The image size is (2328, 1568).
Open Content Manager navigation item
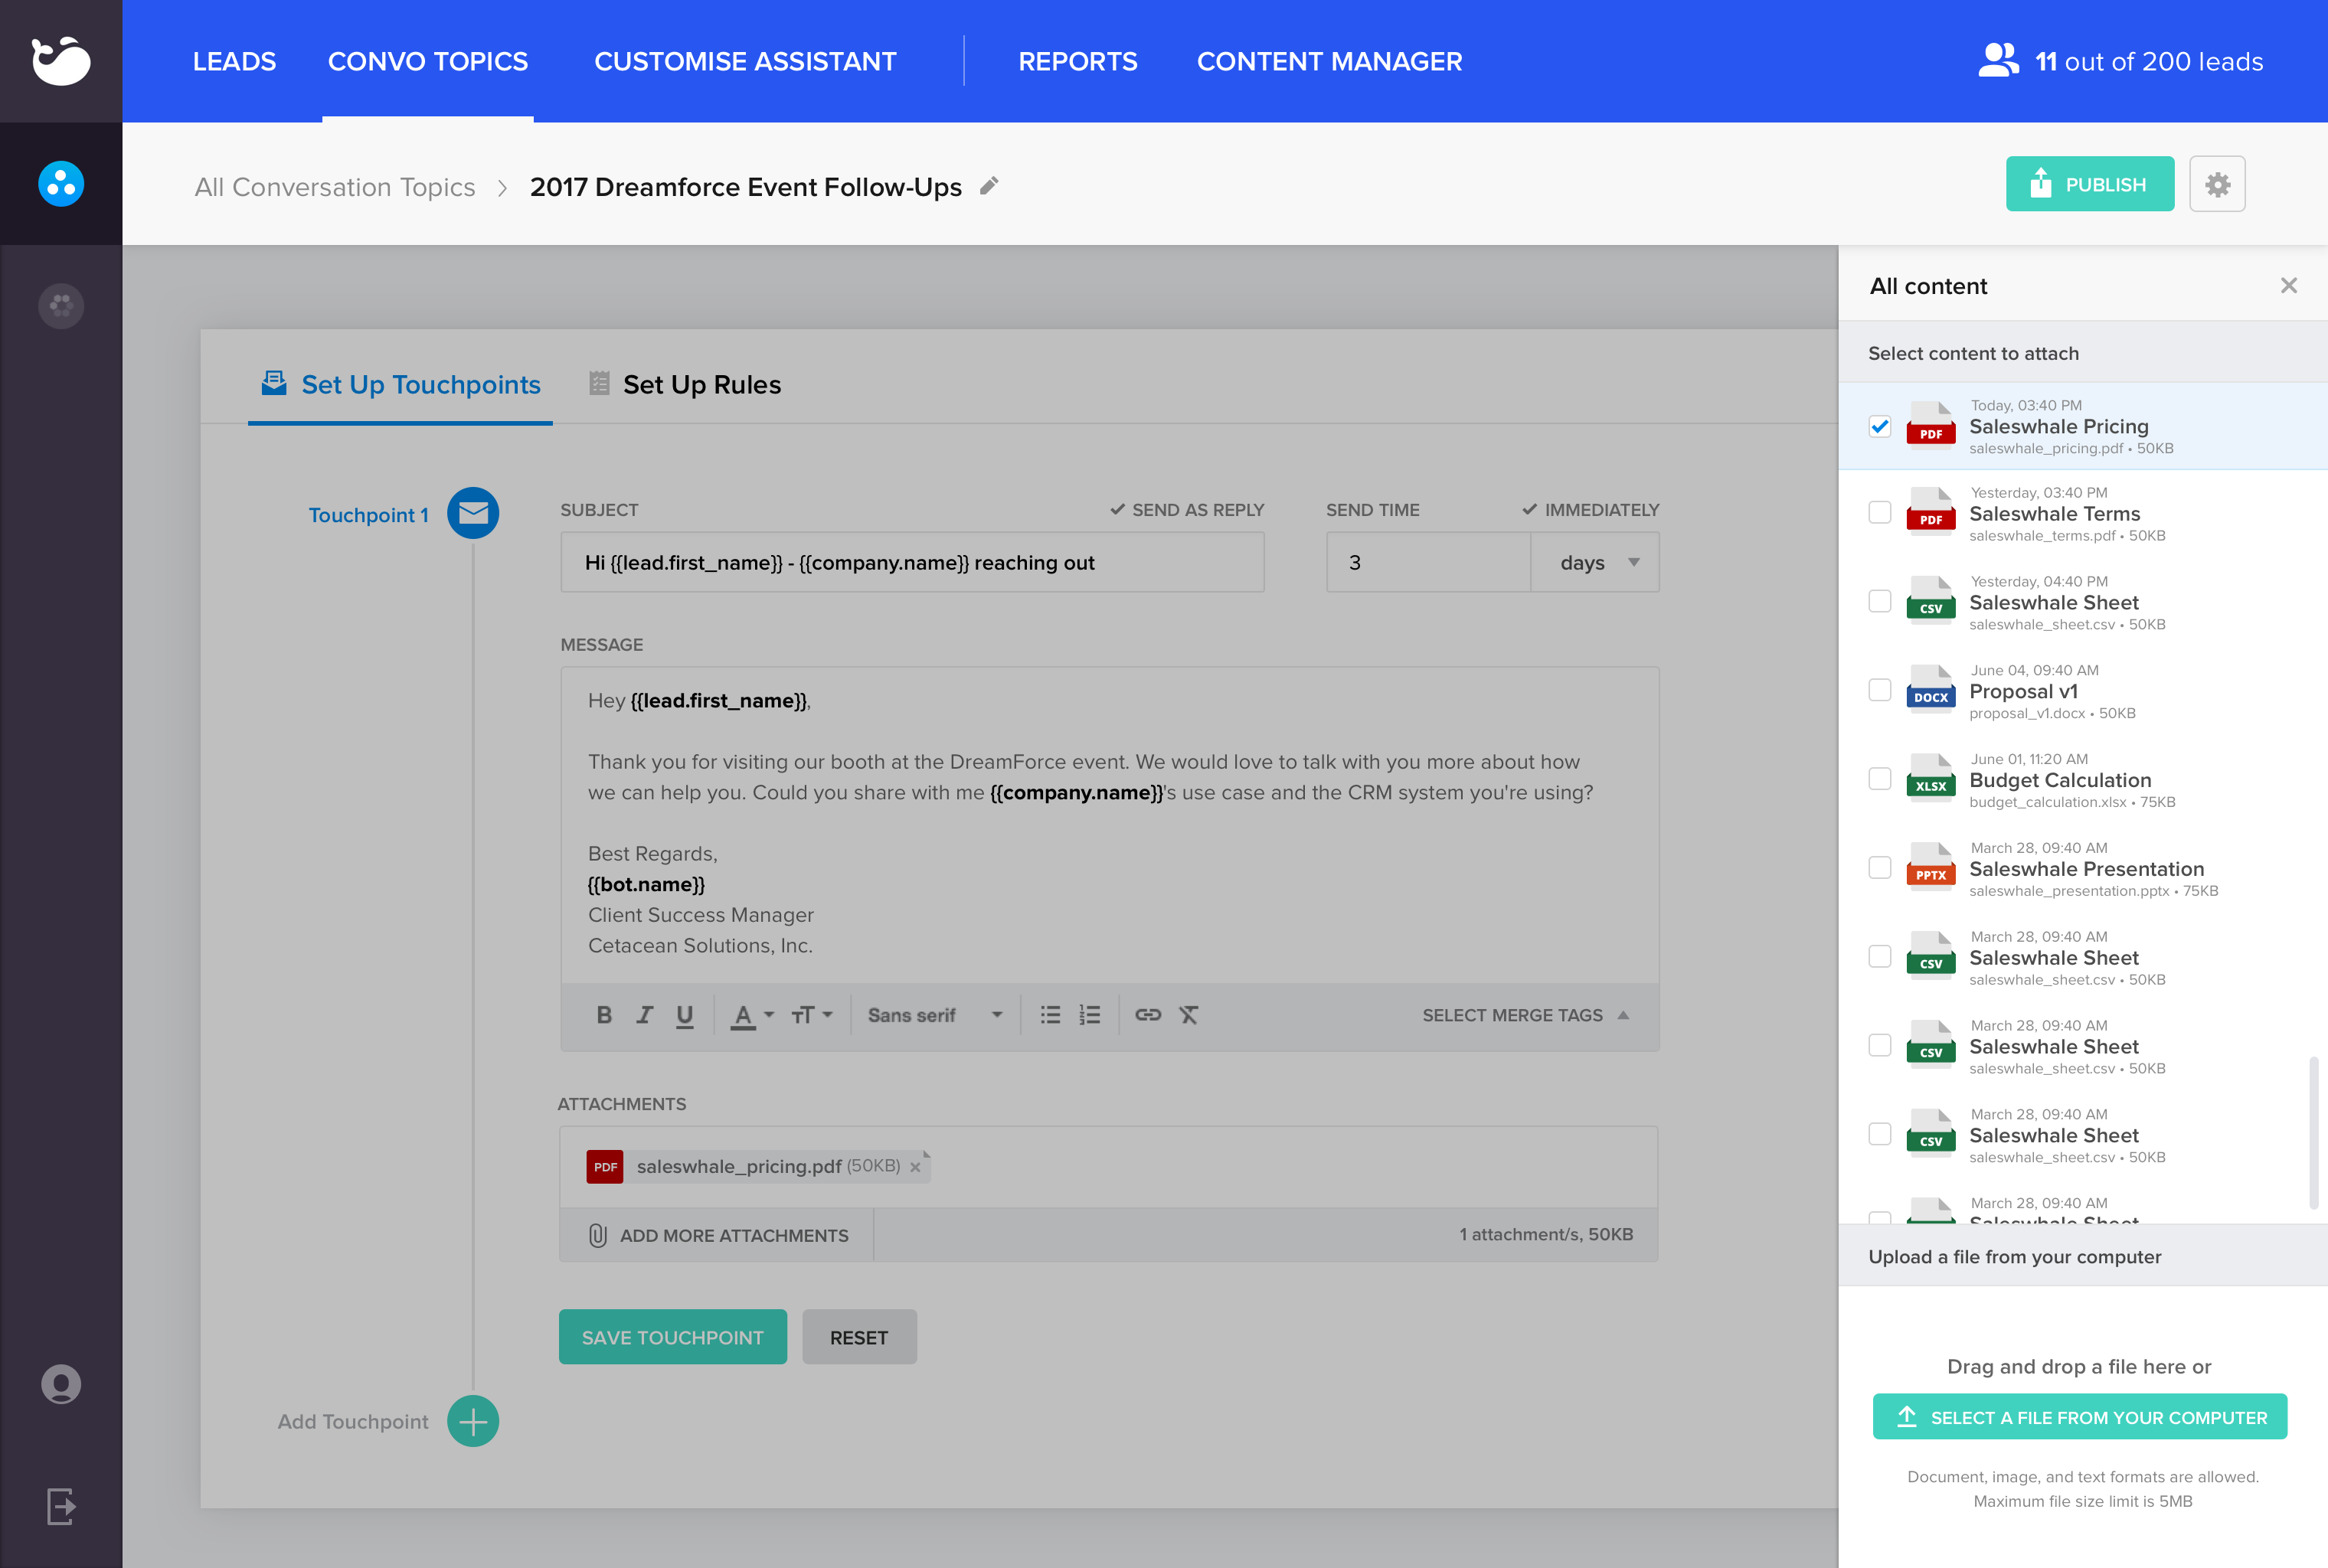point(1329,61)
